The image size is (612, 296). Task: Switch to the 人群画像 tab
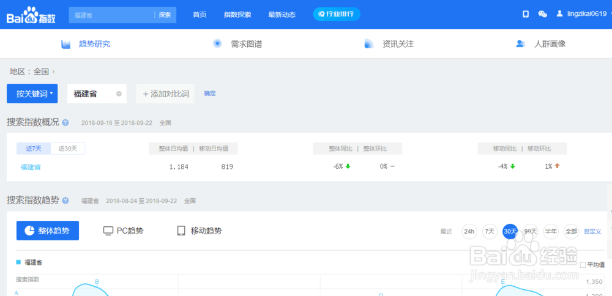click(550, 44)
